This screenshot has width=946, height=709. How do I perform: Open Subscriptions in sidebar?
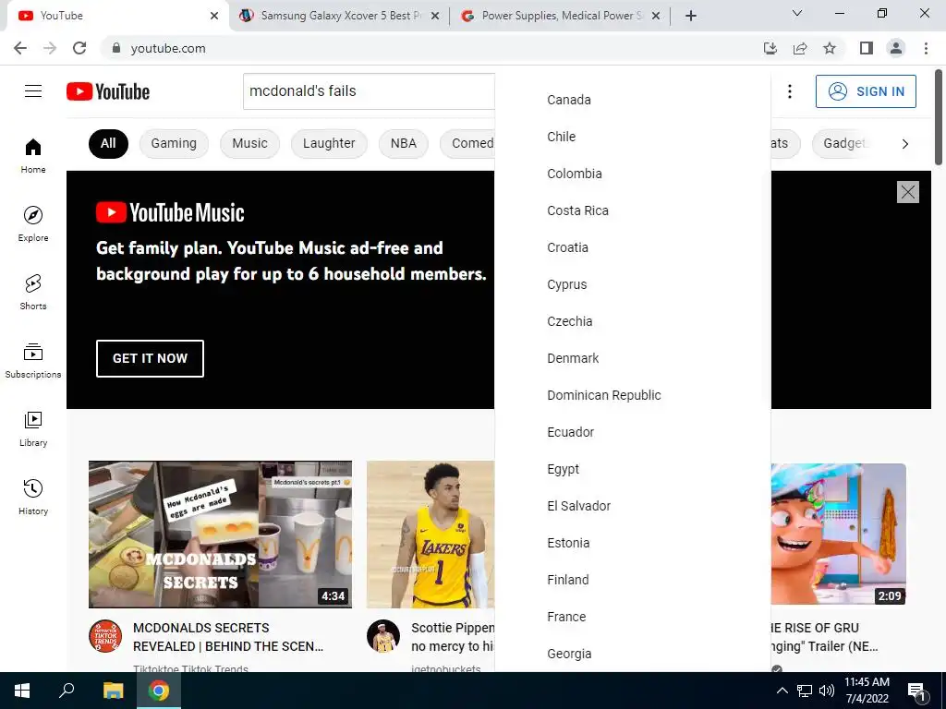pos(33,360)
